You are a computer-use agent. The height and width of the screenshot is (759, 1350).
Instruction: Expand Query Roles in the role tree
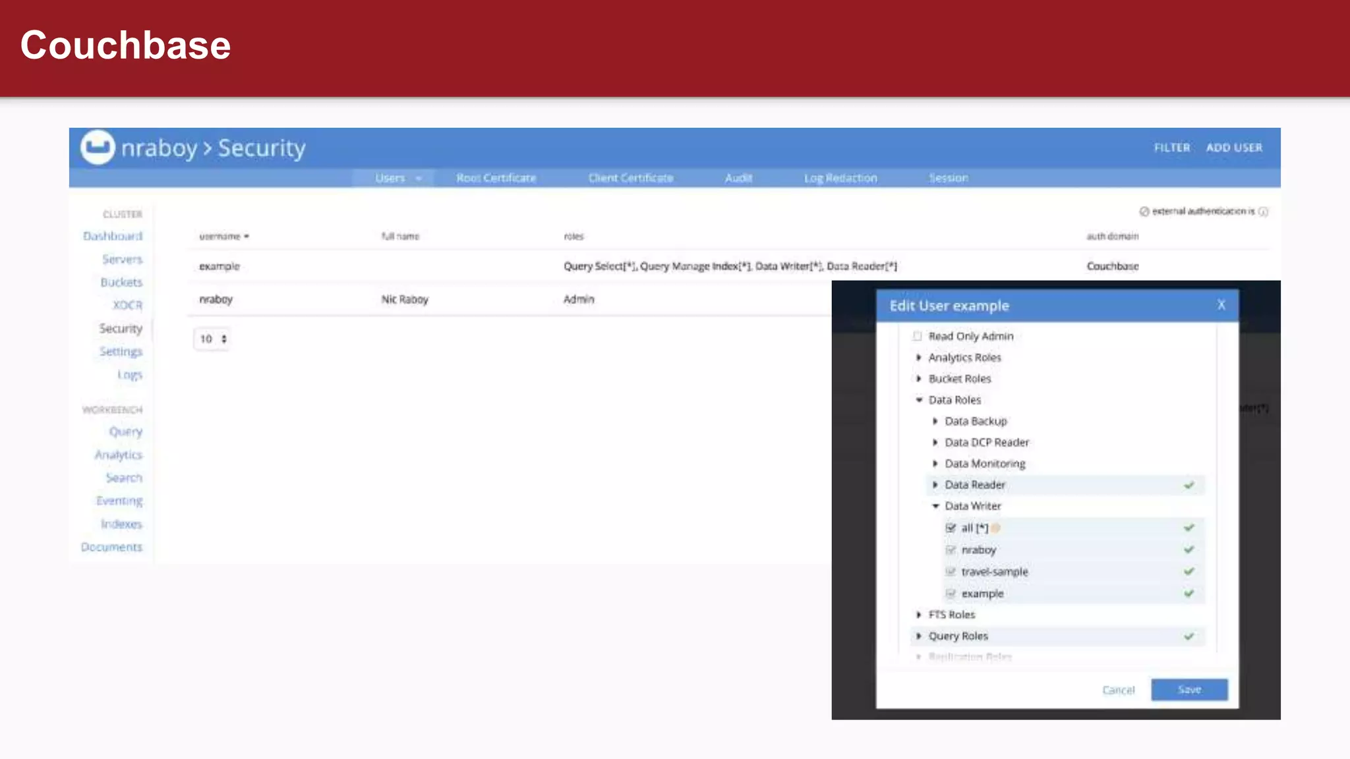[x=919, y=636]
